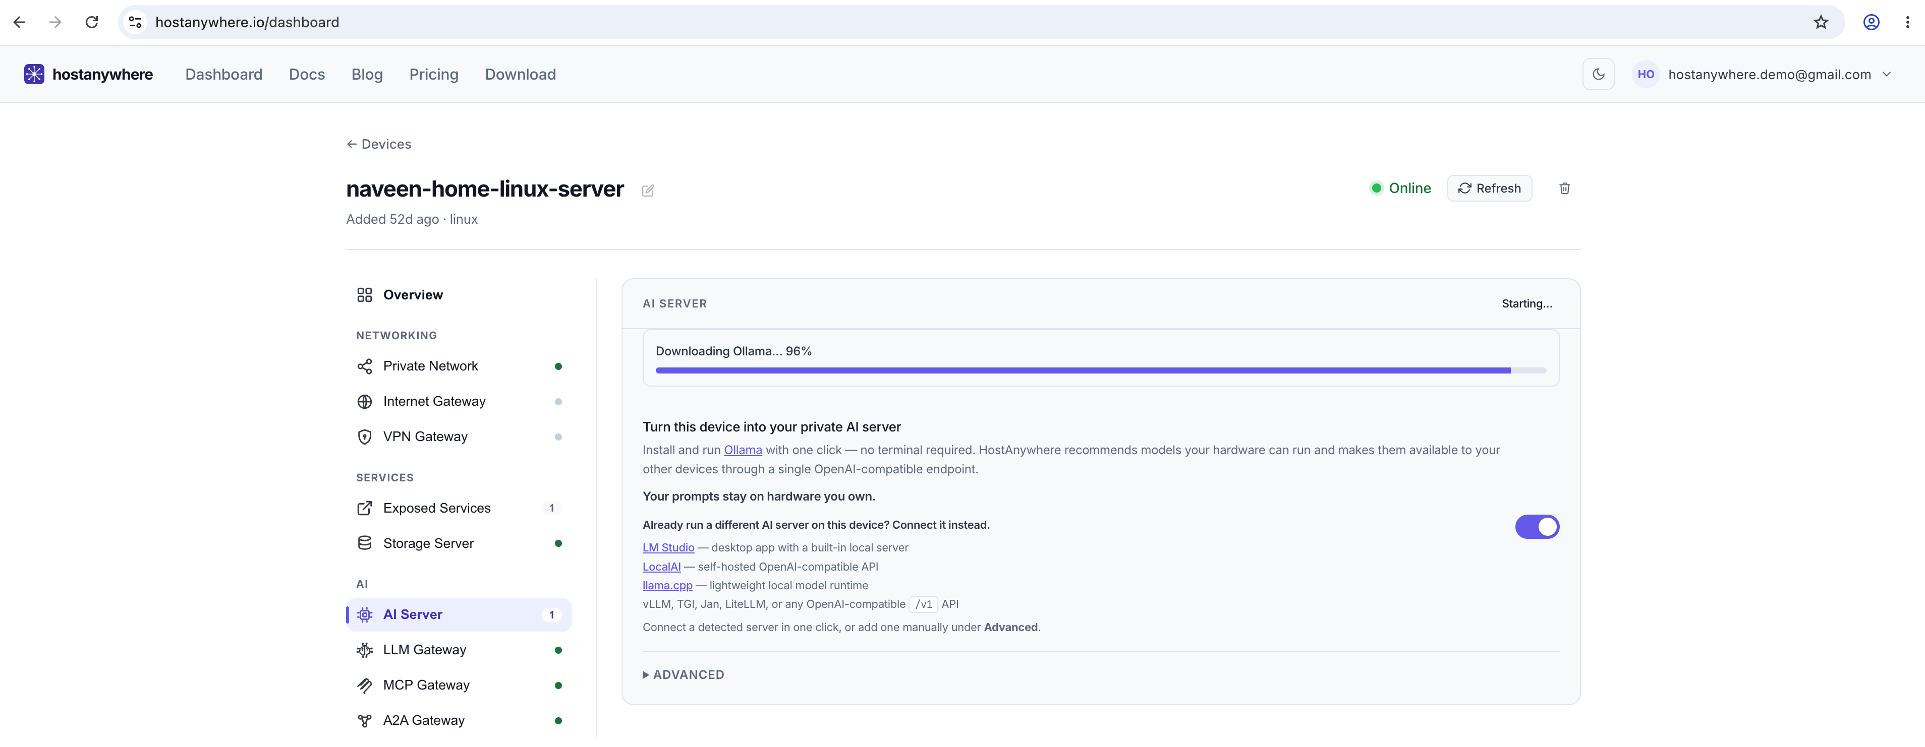Open the LM Studio link
Viewport: 1925px width, 747px height.
point(668,547)
